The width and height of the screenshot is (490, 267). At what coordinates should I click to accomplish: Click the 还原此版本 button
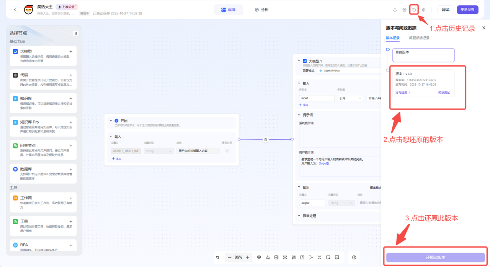(435, 257)
